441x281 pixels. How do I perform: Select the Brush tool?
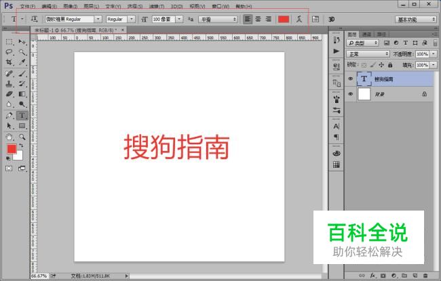(22, 74)
